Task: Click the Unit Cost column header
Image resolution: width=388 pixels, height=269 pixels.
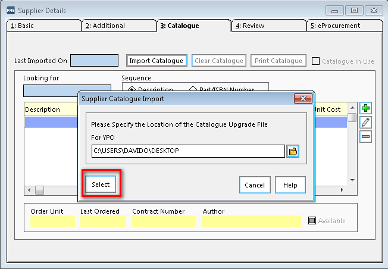Action: [331, 110]
